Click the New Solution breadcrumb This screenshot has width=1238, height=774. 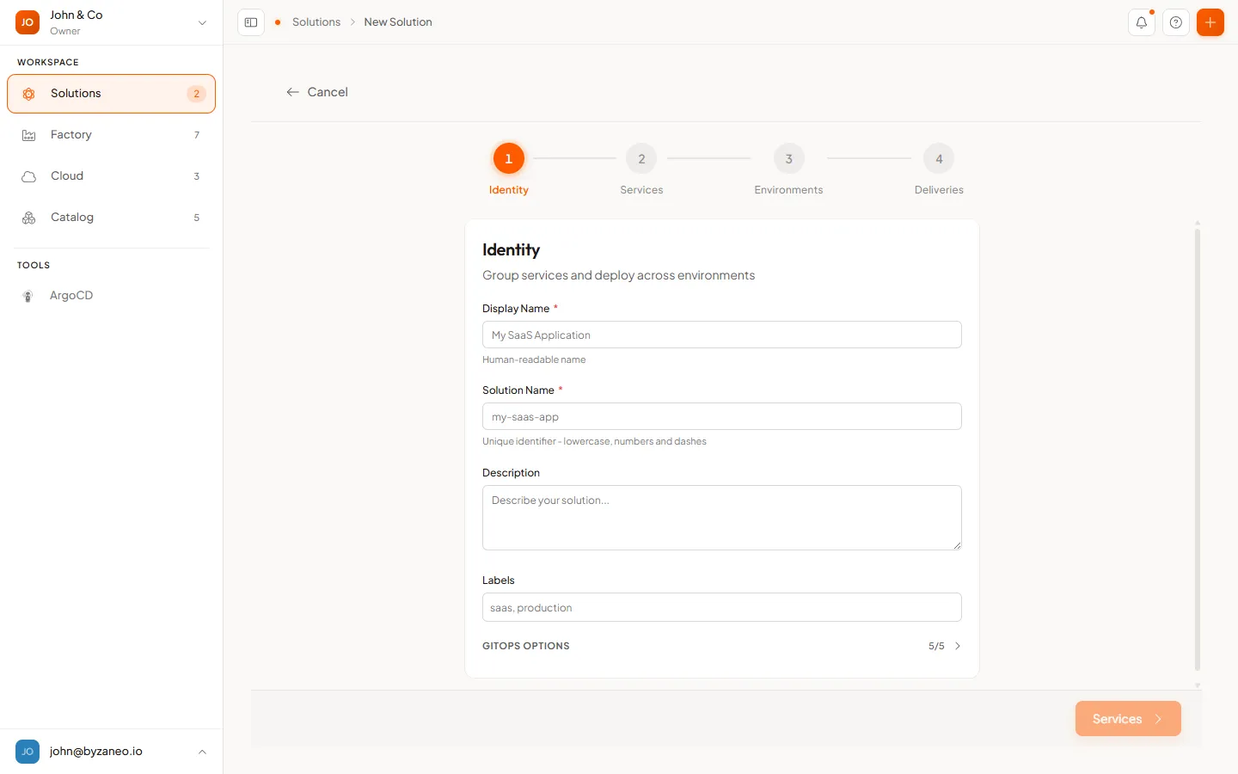pyautogui.click(x=398, y=22)
